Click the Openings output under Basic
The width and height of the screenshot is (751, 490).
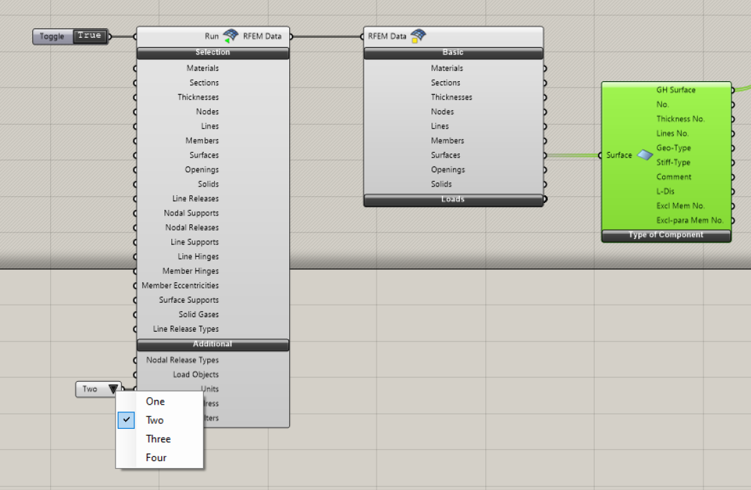(x=448, y=169)
